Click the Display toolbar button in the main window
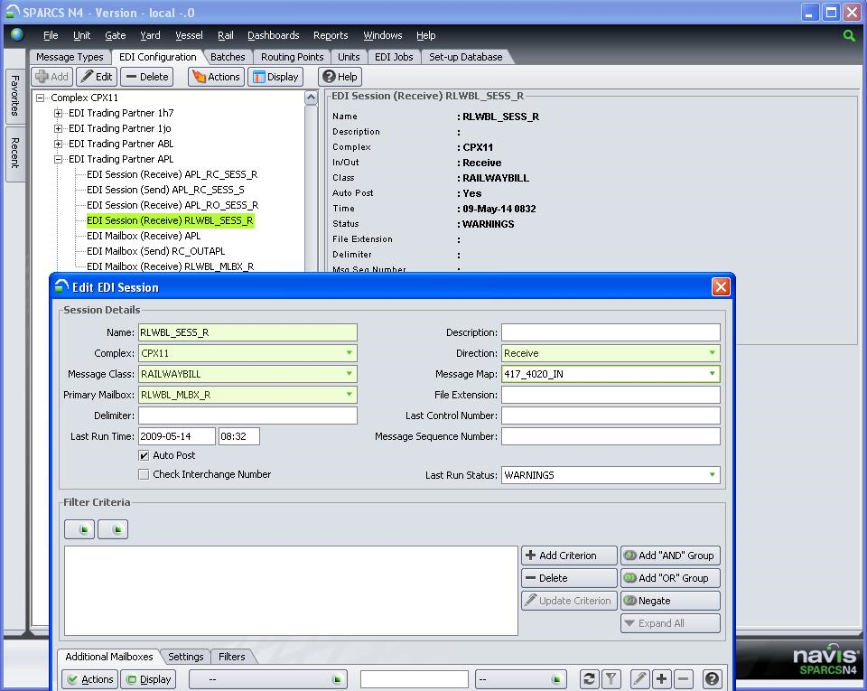867x691 pixels. point(275,77)
